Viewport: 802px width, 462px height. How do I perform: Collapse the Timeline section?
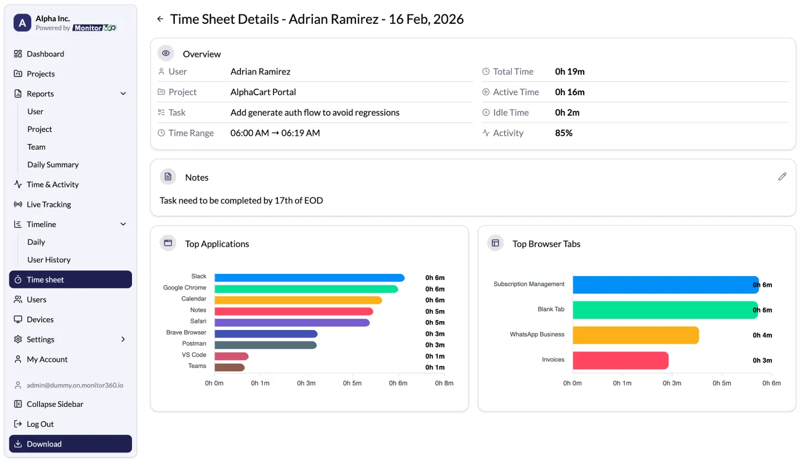pyautogui.click(x=123, y=224)
